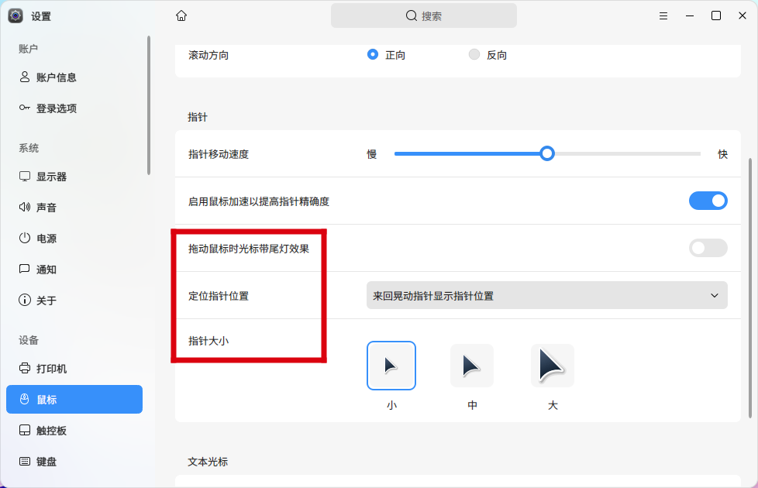Click the 慢 label on speed slider

click(372, 154)
